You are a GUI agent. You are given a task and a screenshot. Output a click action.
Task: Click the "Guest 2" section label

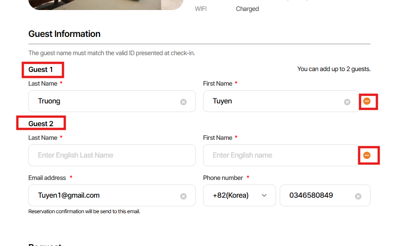point(41,124)
